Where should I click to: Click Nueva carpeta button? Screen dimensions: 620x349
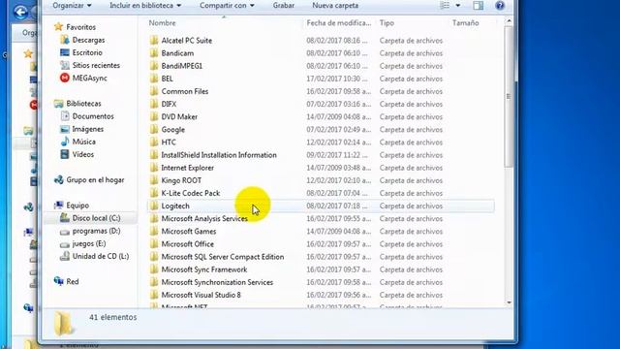coord(335,6)
